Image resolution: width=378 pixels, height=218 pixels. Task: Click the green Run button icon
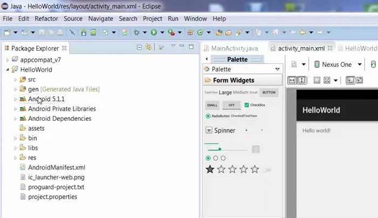click(x=154, y=32)
